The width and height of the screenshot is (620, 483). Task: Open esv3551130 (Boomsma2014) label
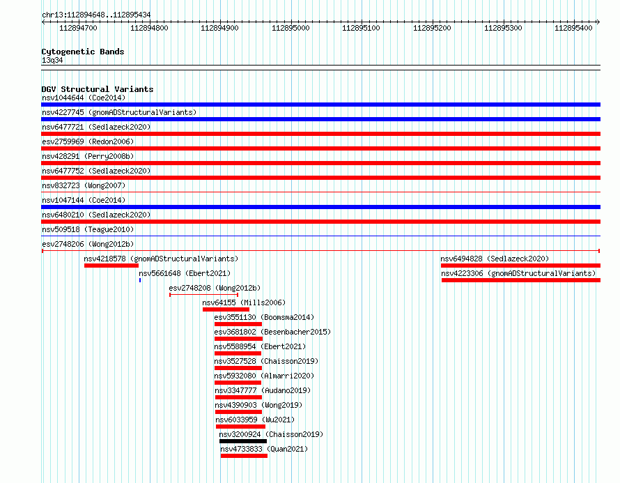[x=264, y=317]
